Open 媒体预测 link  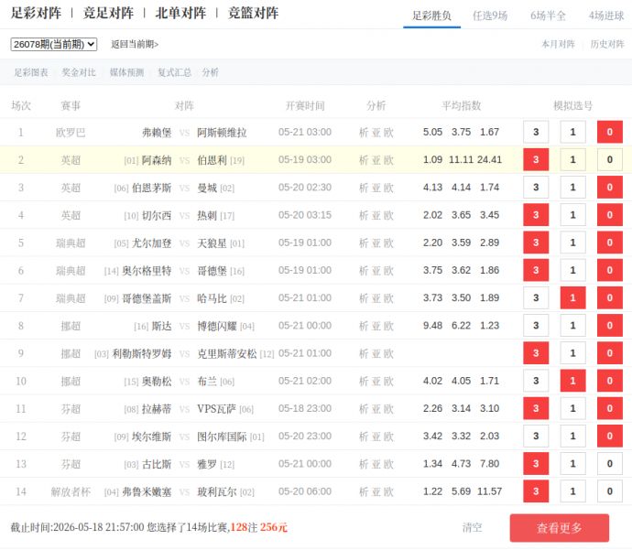point(126,72)
